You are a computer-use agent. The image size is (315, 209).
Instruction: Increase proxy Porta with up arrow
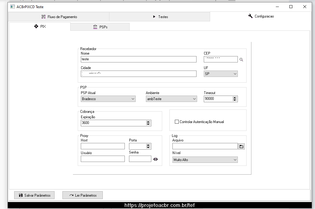148,145
